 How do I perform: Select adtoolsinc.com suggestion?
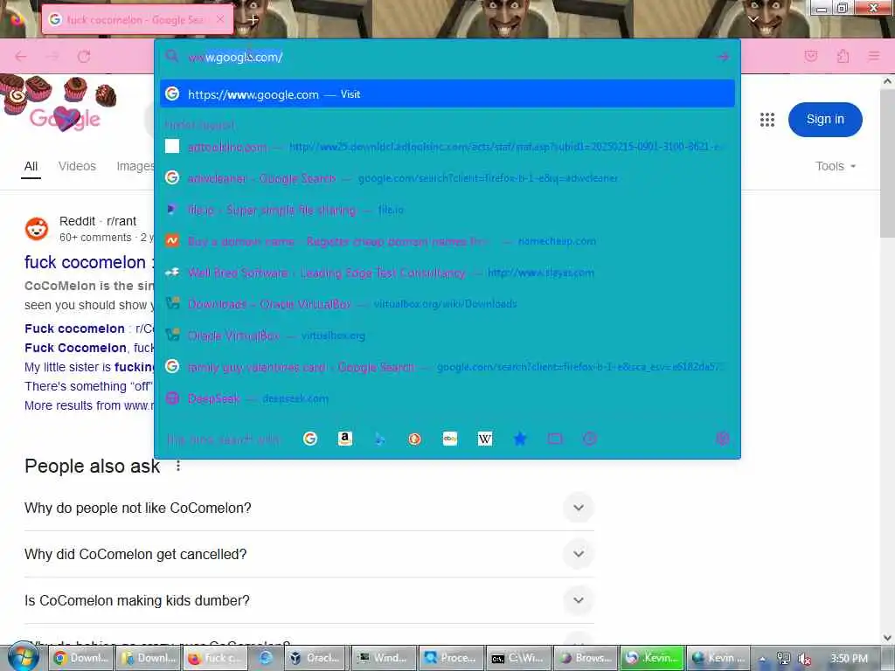coord(447,147)
